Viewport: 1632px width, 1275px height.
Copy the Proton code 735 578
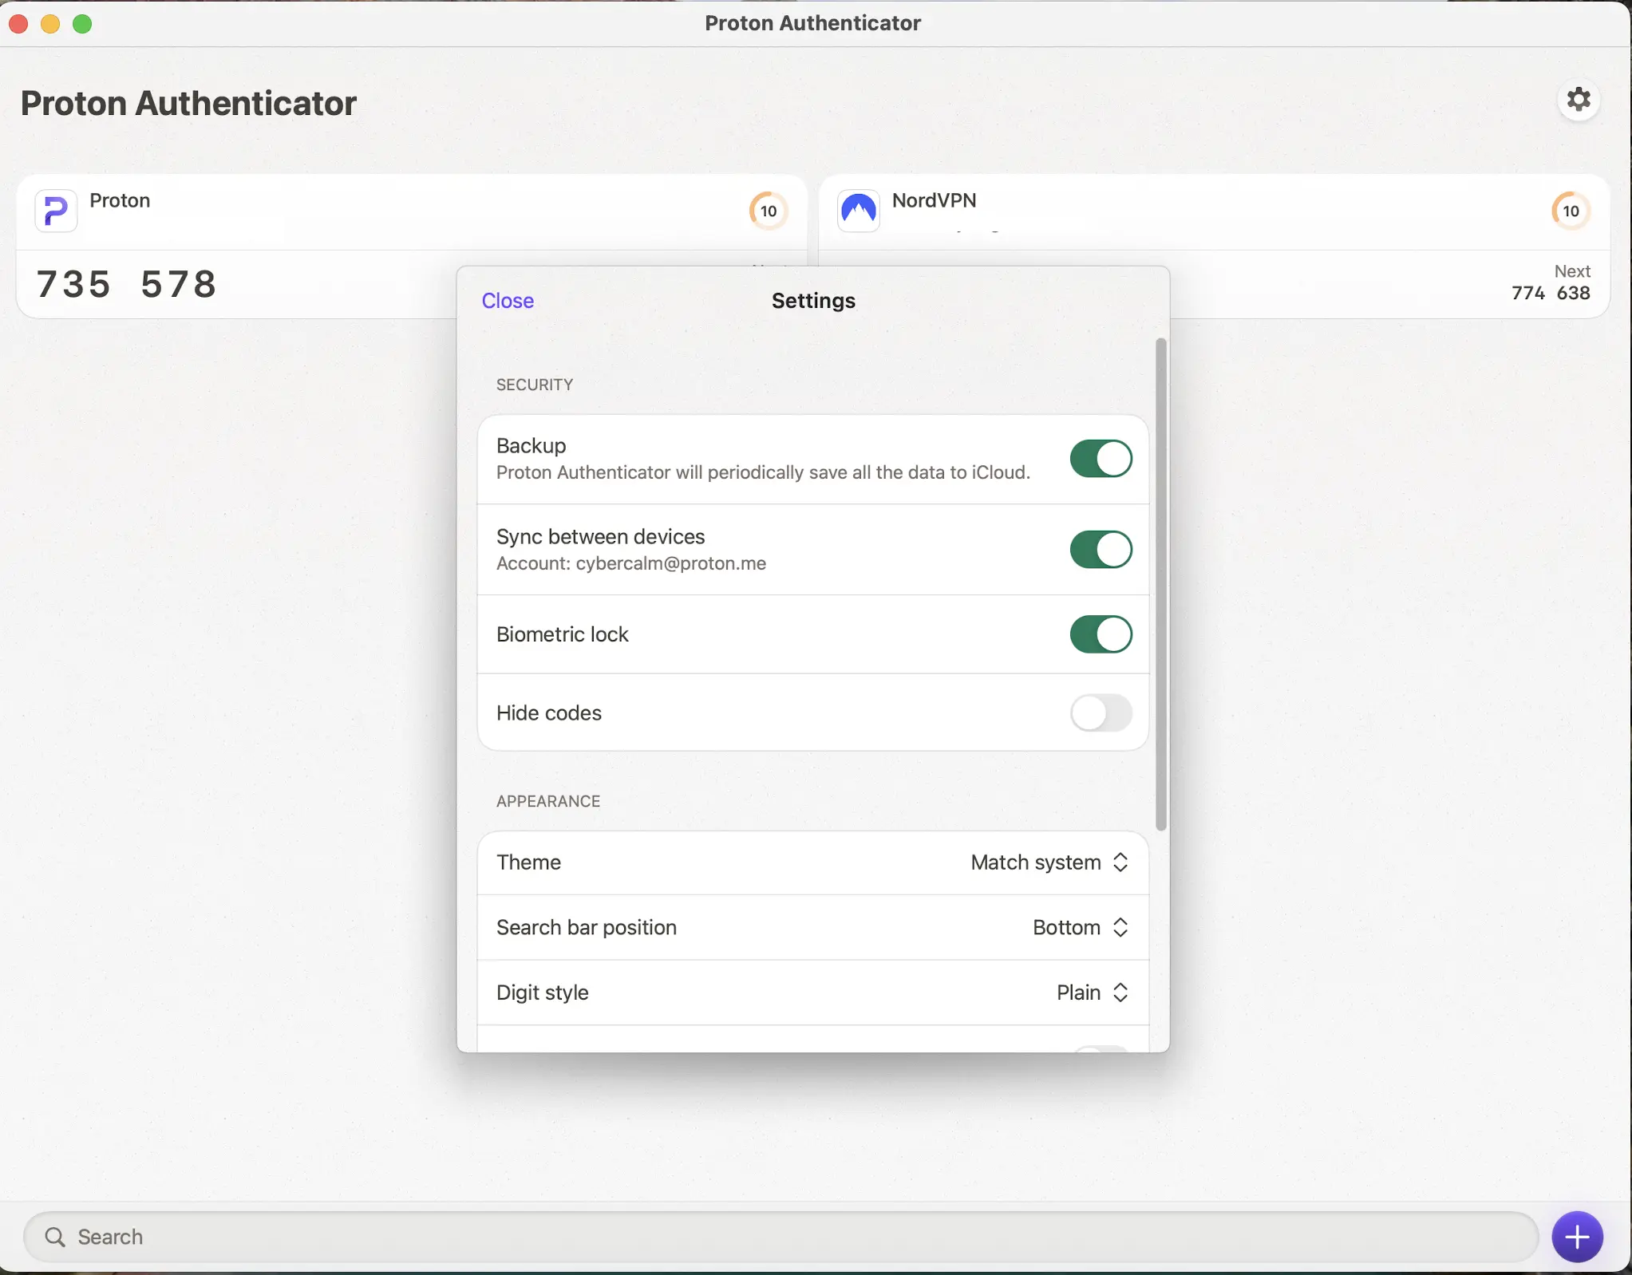click(x=127, y=285)
